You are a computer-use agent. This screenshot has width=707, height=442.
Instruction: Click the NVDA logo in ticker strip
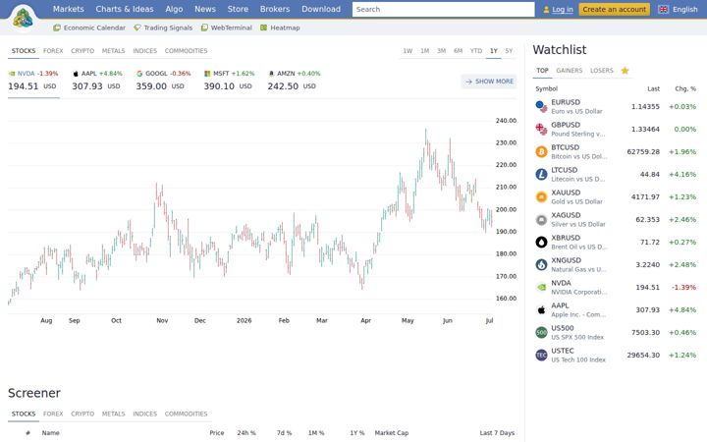coord(12,74)
